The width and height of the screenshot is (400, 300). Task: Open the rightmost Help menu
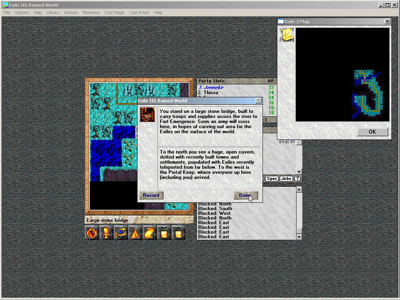(x=158, y=12)
